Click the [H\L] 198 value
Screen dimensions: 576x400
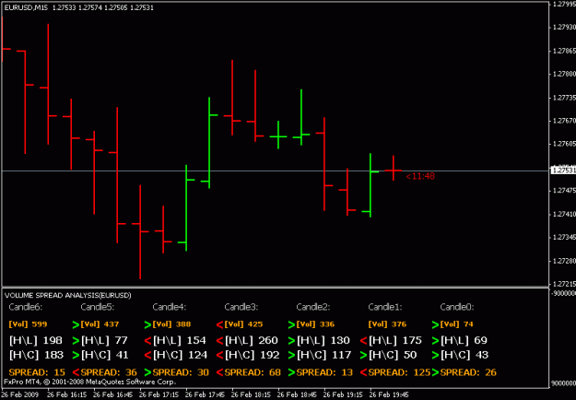[x=36, y=340]
